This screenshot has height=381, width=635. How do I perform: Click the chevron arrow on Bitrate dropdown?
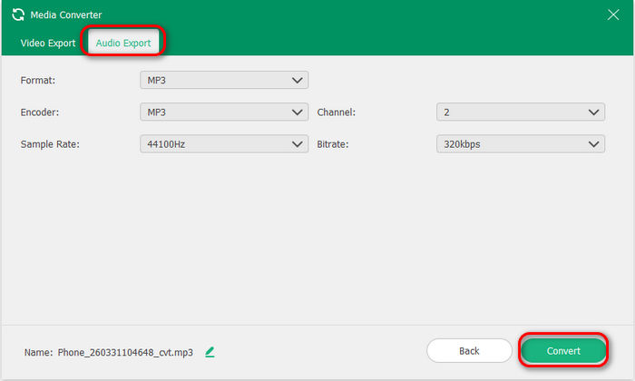tap(593, 144)
